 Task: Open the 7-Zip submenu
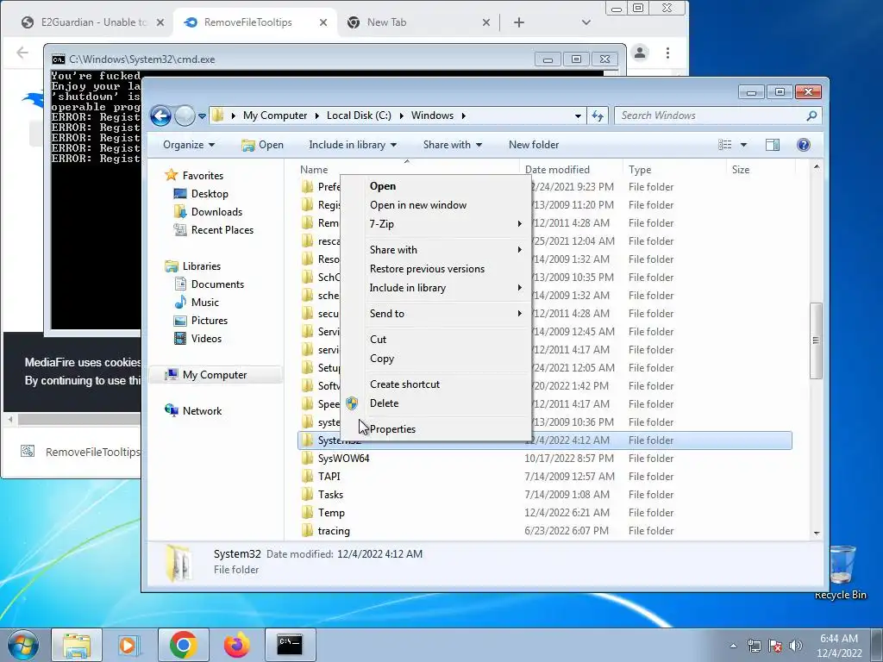click(x=435, y=224)
